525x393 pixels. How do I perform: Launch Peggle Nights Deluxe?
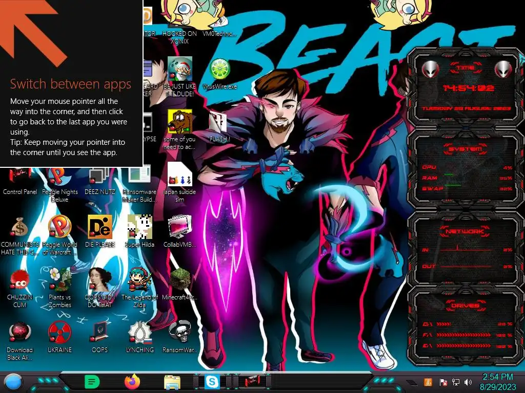59,185
